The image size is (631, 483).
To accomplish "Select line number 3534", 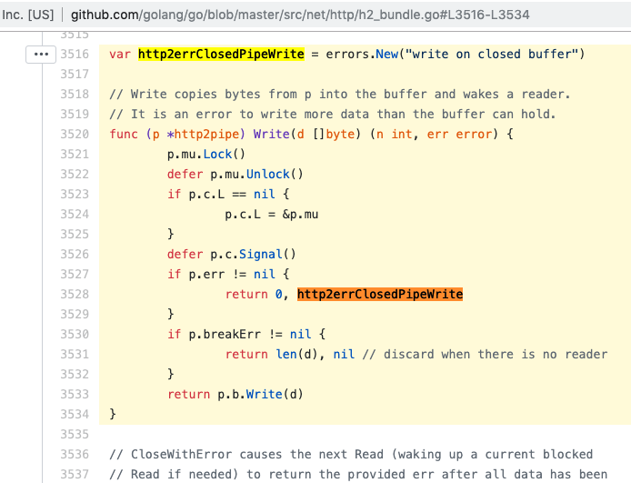I will [75, 414].
